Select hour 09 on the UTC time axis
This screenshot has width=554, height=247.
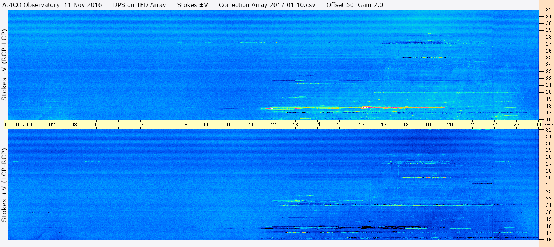tap(207, 125)
